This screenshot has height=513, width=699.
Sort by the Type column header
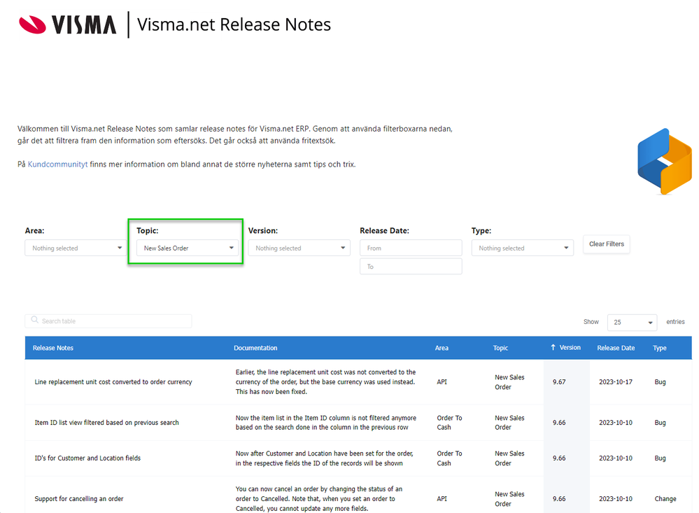point(660,348)
